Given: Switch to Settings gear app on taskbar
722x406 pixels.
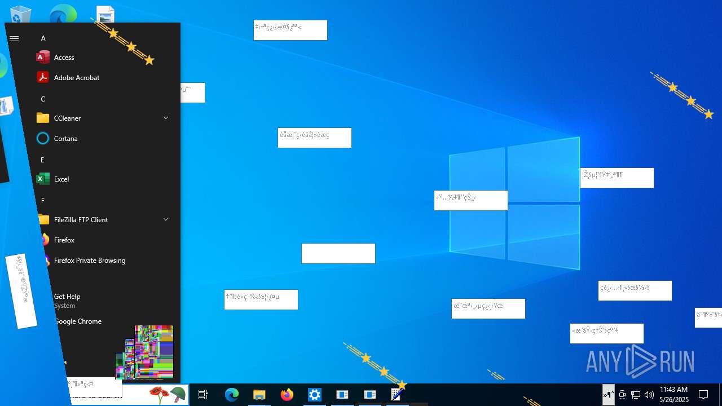Looking at the screenshot, I should point(315,395).
